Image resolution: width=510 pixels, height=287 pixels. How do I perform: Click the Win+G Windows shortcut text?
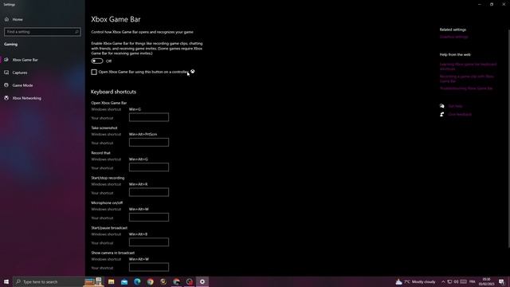coord(135,109)
